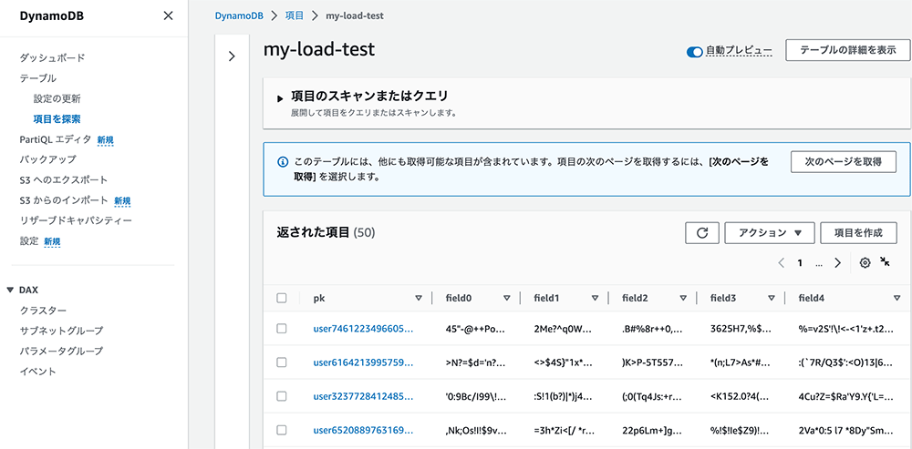
Task: Open 項目 breadcrumb link
Action: 295,15
